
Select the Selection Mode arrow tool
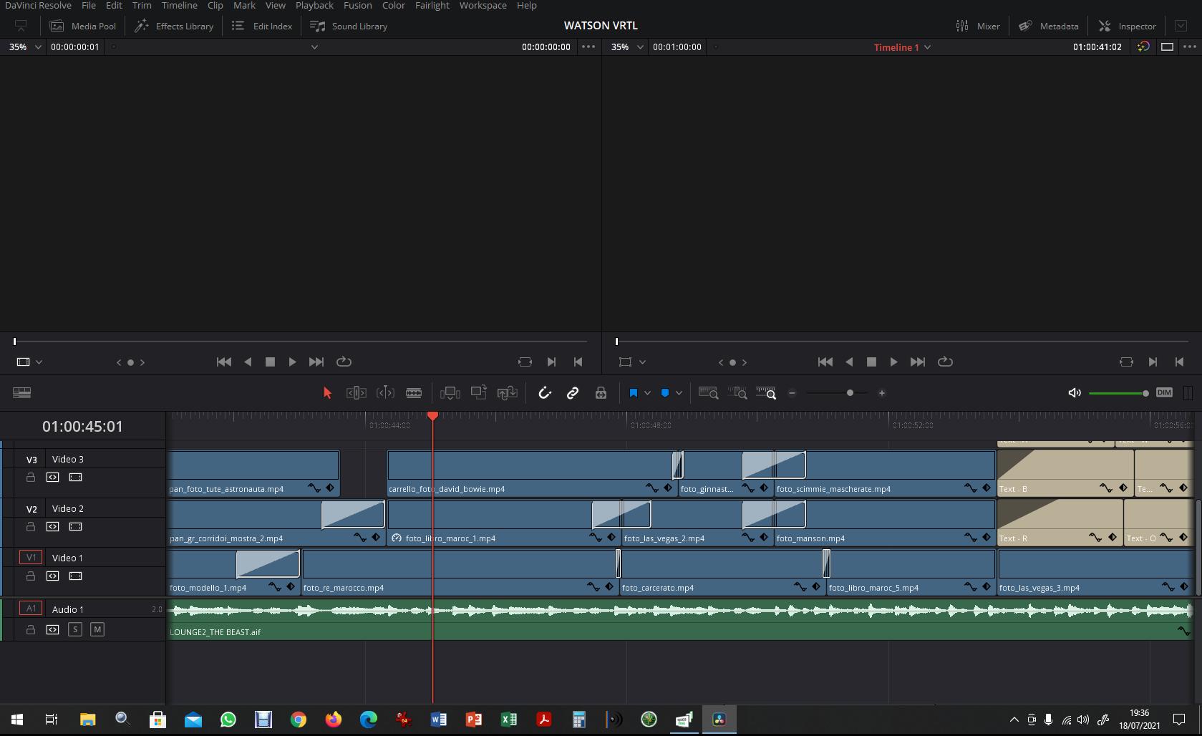327,393
